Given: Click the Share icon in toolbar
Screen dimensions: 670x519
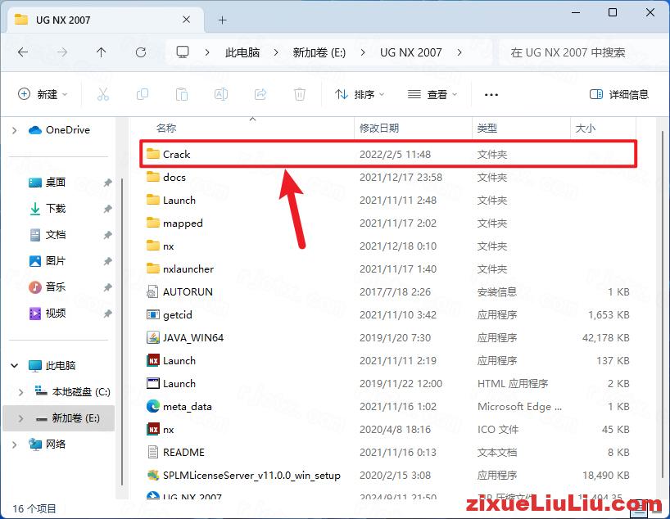Looking at the screenshot, I should coord(260,94).
